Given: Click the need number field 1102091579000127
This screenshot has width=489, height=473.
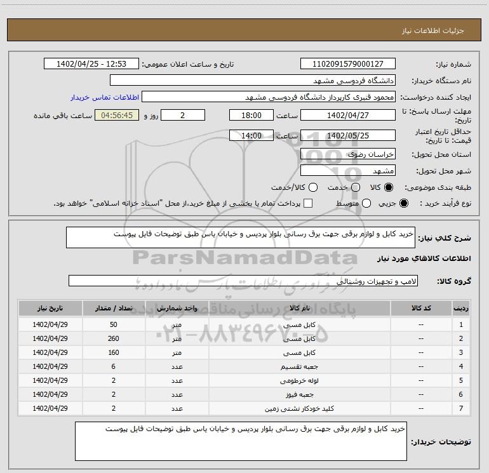Looking at the screenshot, I should (348, 64).
